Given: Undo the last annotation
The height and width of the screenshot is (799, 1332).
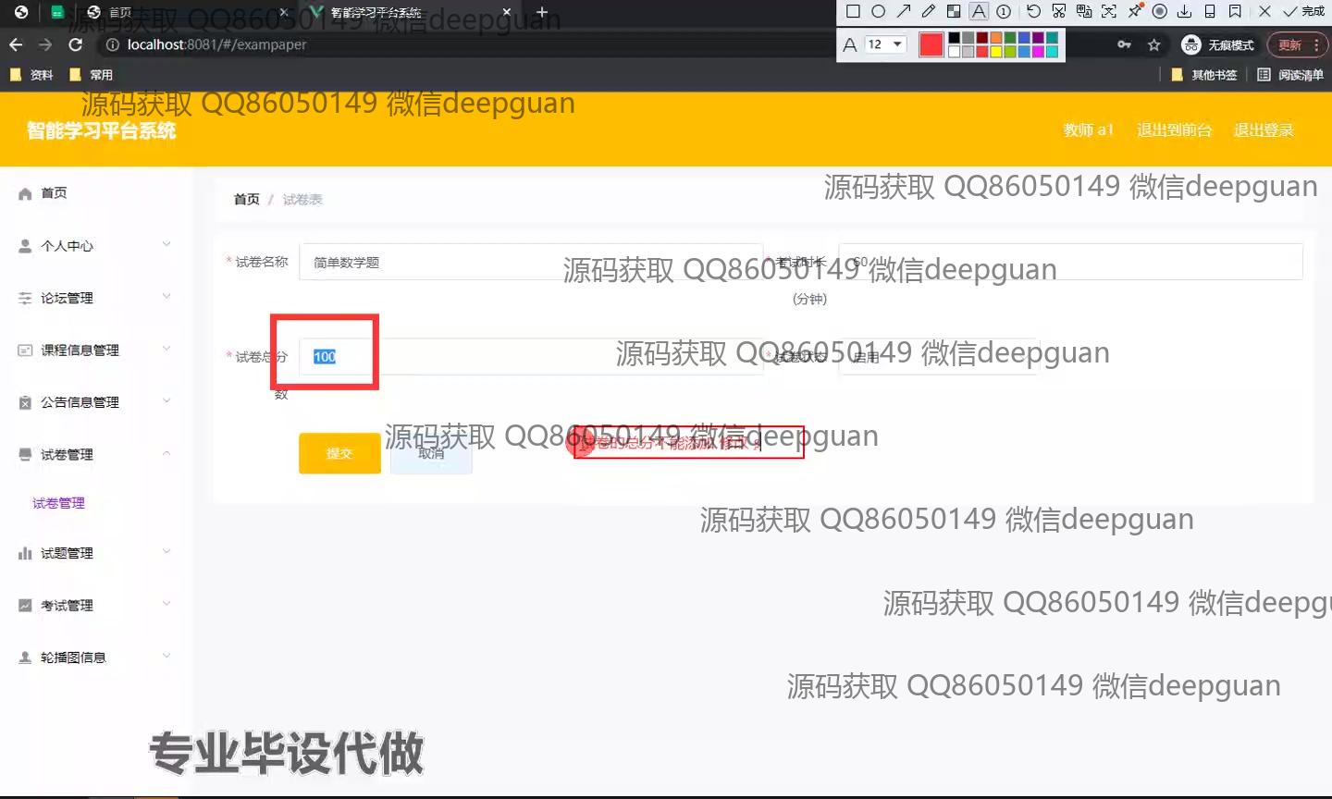Looking at the screenshot, I should point(1033,12).
